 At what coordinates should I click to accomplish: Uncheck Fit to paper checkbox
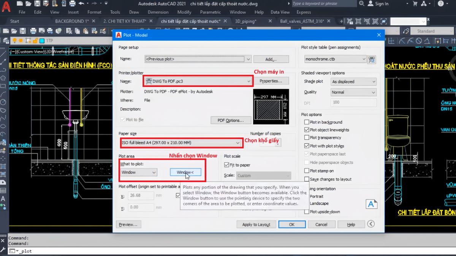click(227, 165)
